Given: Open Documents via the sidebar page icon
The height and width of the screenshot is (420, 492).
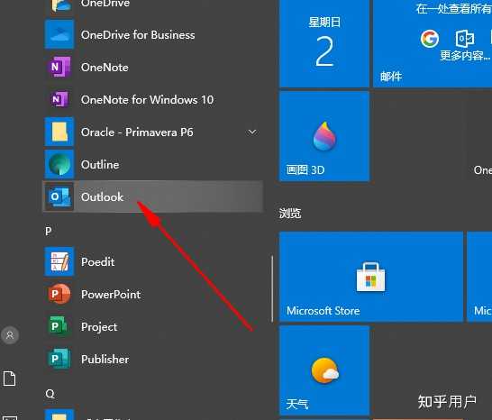Looking at the screenshot, I should [x=9, y=379].
